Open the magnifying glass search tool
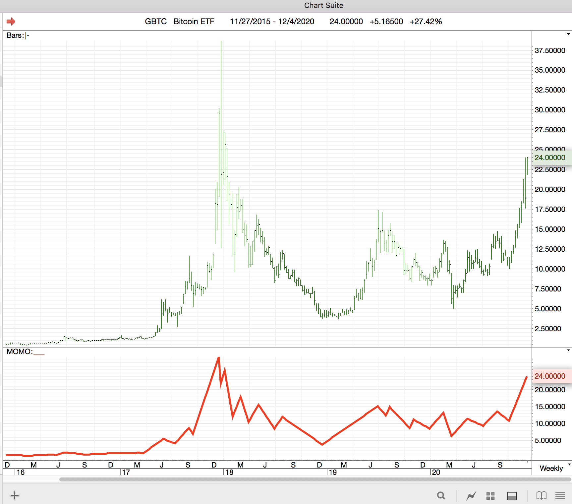Image resolution: width=572 pixels, height=504 pixels. (441, 496)
